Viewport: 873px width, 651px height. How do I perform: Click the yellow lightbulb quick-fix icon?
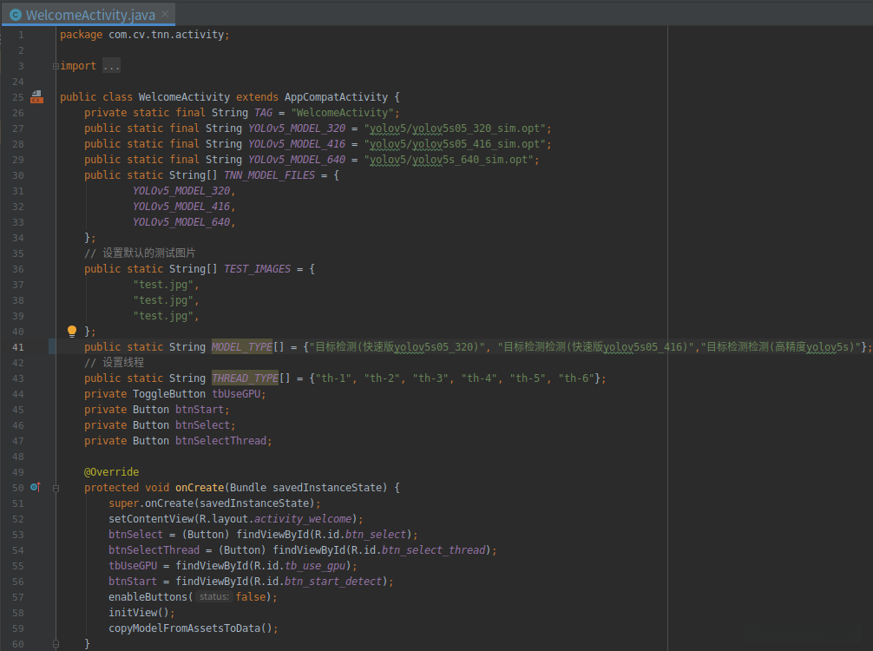72,331
